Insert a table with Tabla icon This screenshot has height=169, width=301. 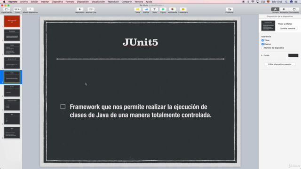tap(138, 9)
